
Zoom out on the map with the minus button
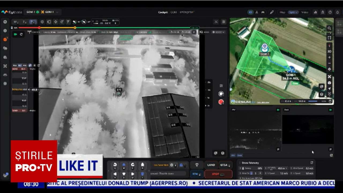point(329,63)
